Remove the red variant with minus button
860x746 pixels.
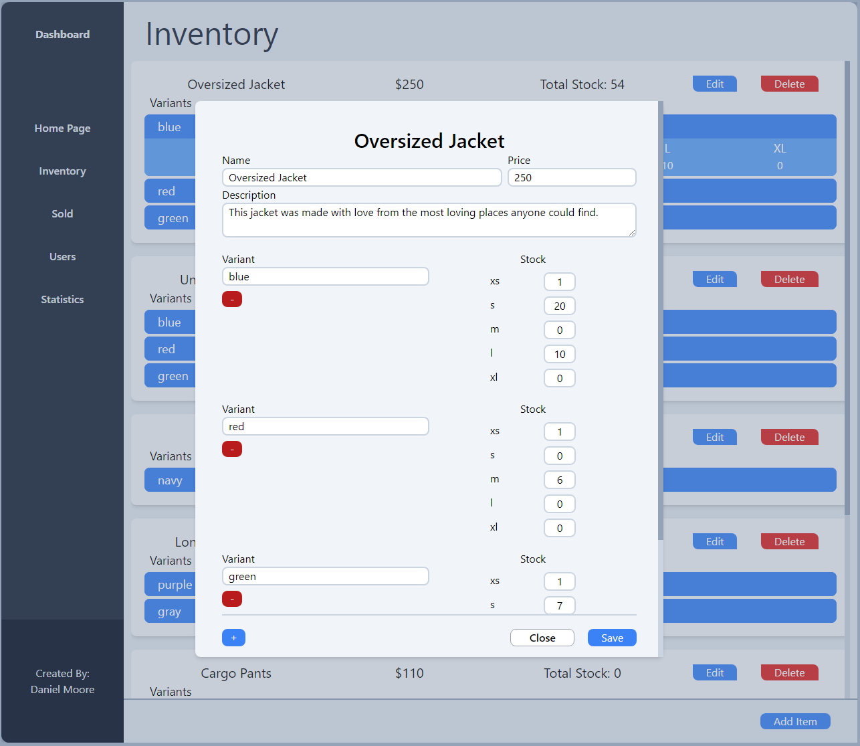click(x=232, y=449)
